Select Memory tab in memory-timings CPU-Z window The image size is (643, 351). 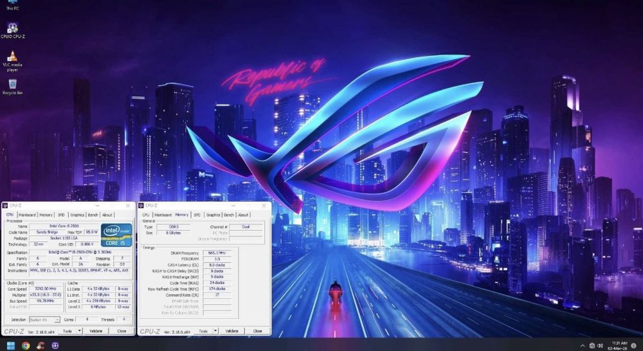tap(182, 215)
